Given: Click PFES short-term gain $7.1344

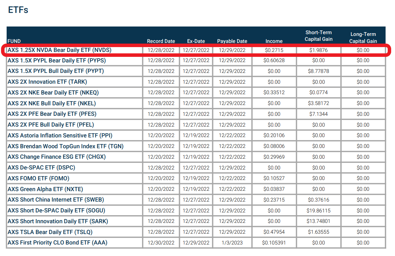Looking at the screenshot, I should (319, 114).
